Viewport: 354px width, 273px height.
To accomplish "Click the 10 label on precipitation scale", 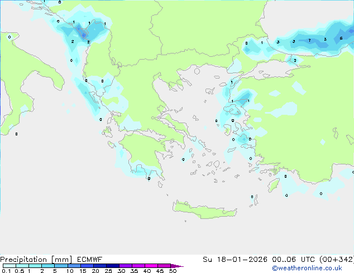I will click(69, 271).
